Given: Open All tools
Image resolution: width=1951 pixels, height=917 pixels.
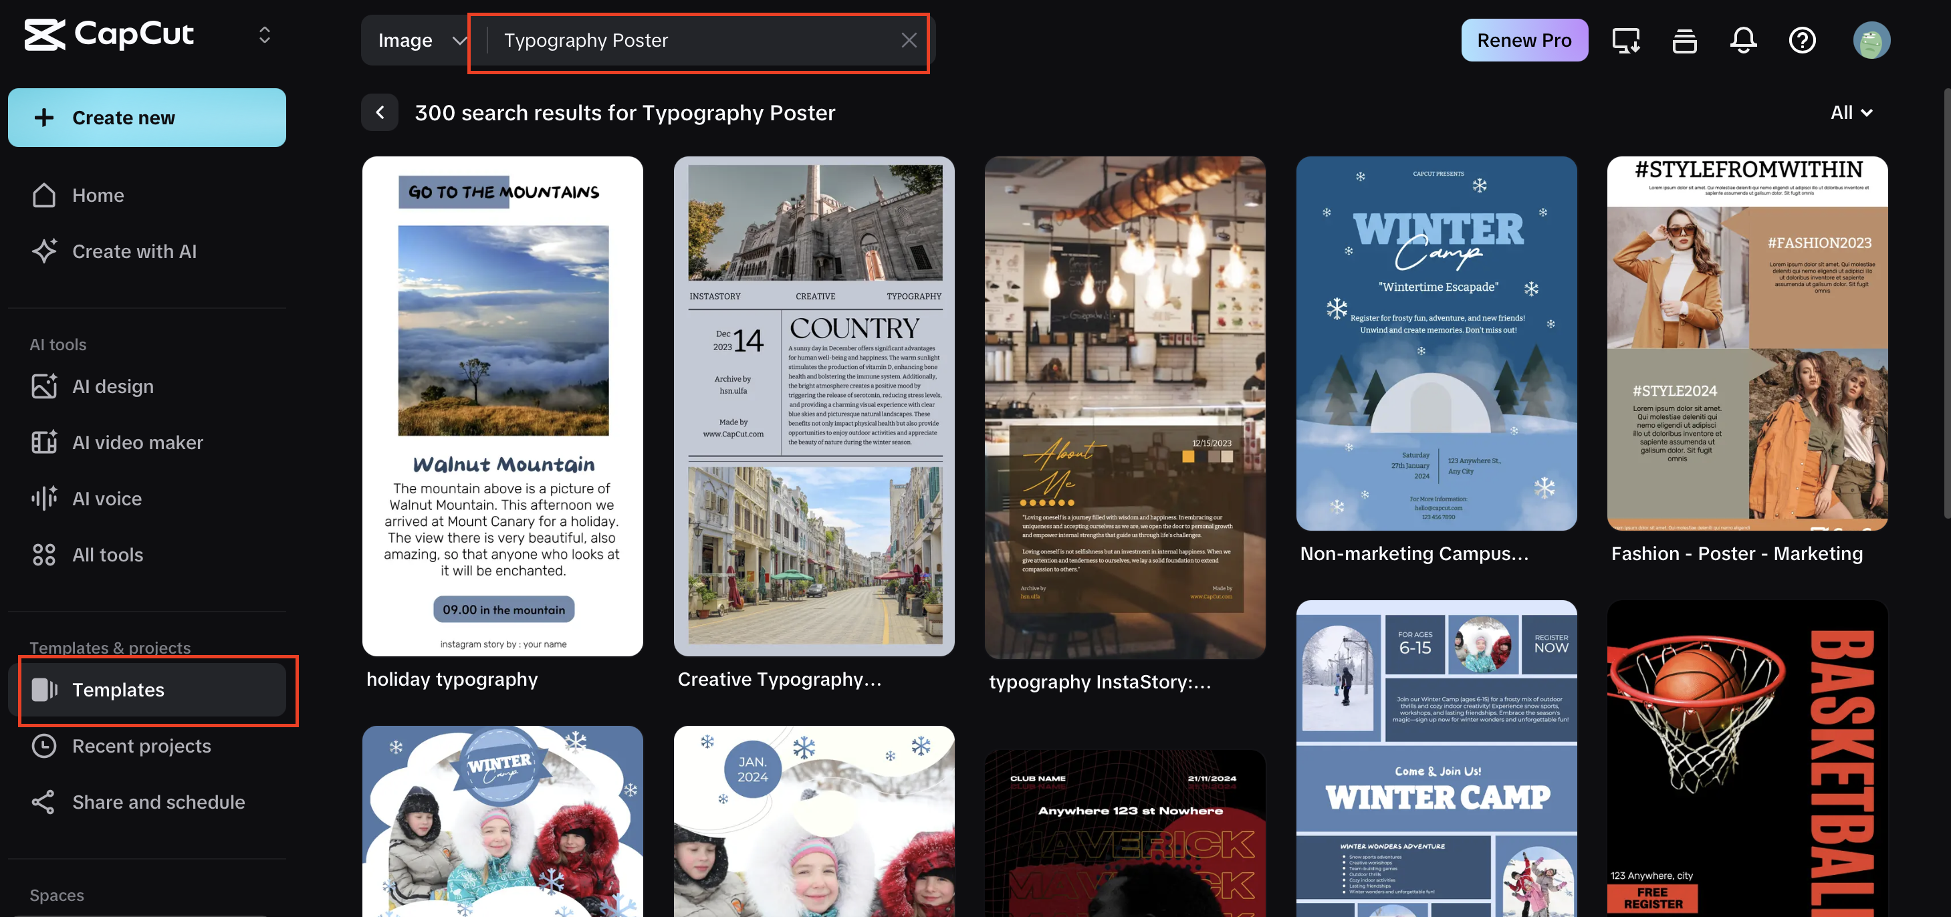Looking at the screenshot, I should pos(106,554).
